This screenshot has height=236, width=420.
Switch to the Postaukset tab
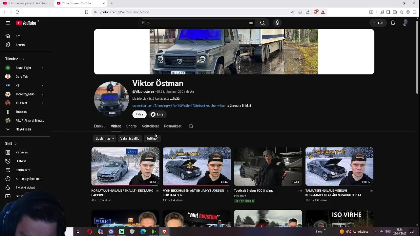coord(173,126)
